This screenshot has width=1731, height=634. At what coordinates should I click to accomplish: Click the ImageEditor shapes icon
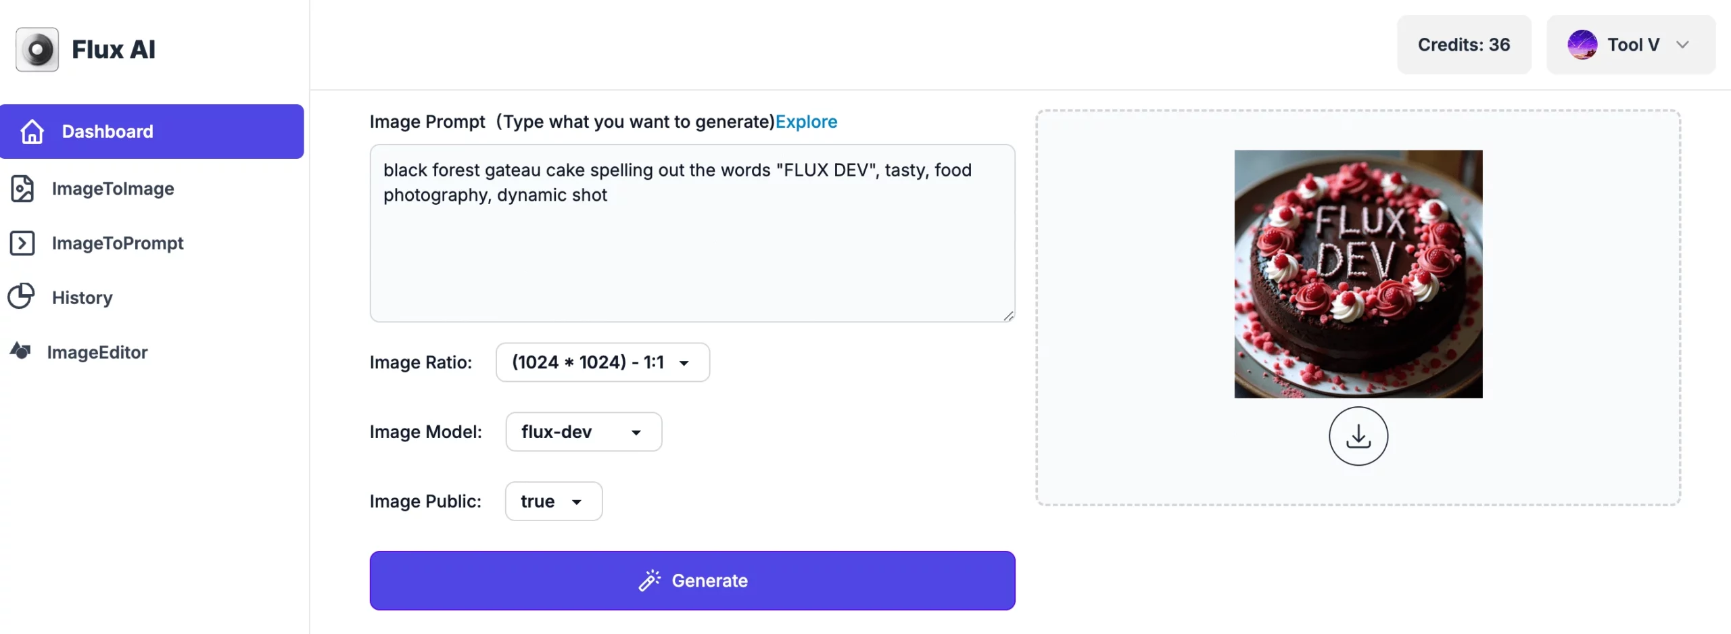click(x=20, y=351)
